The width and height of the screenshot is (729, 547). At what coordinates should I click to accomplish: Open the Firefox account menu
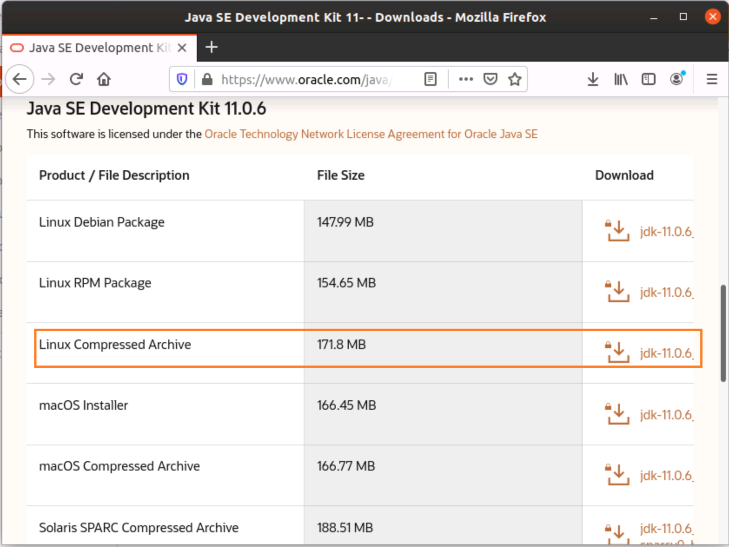pos(676,79)
